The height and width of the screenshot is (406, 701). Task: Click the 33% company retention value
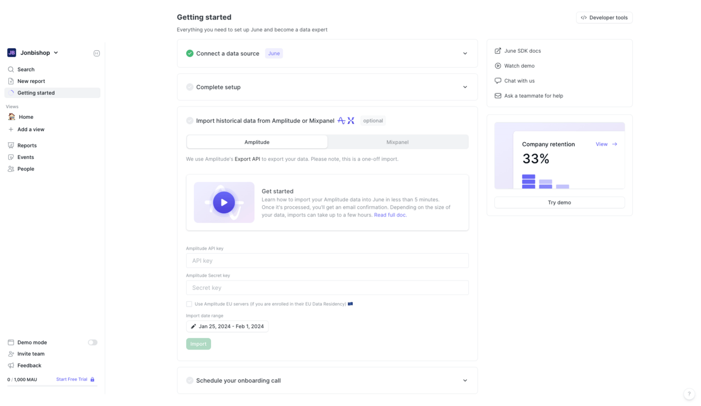(x=536, y=158)
